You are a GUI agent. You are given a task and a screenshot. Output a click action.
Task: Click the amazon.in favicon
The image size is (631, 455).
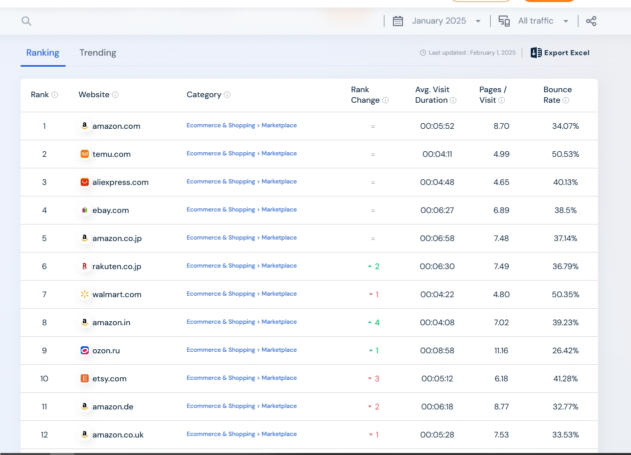85,323
